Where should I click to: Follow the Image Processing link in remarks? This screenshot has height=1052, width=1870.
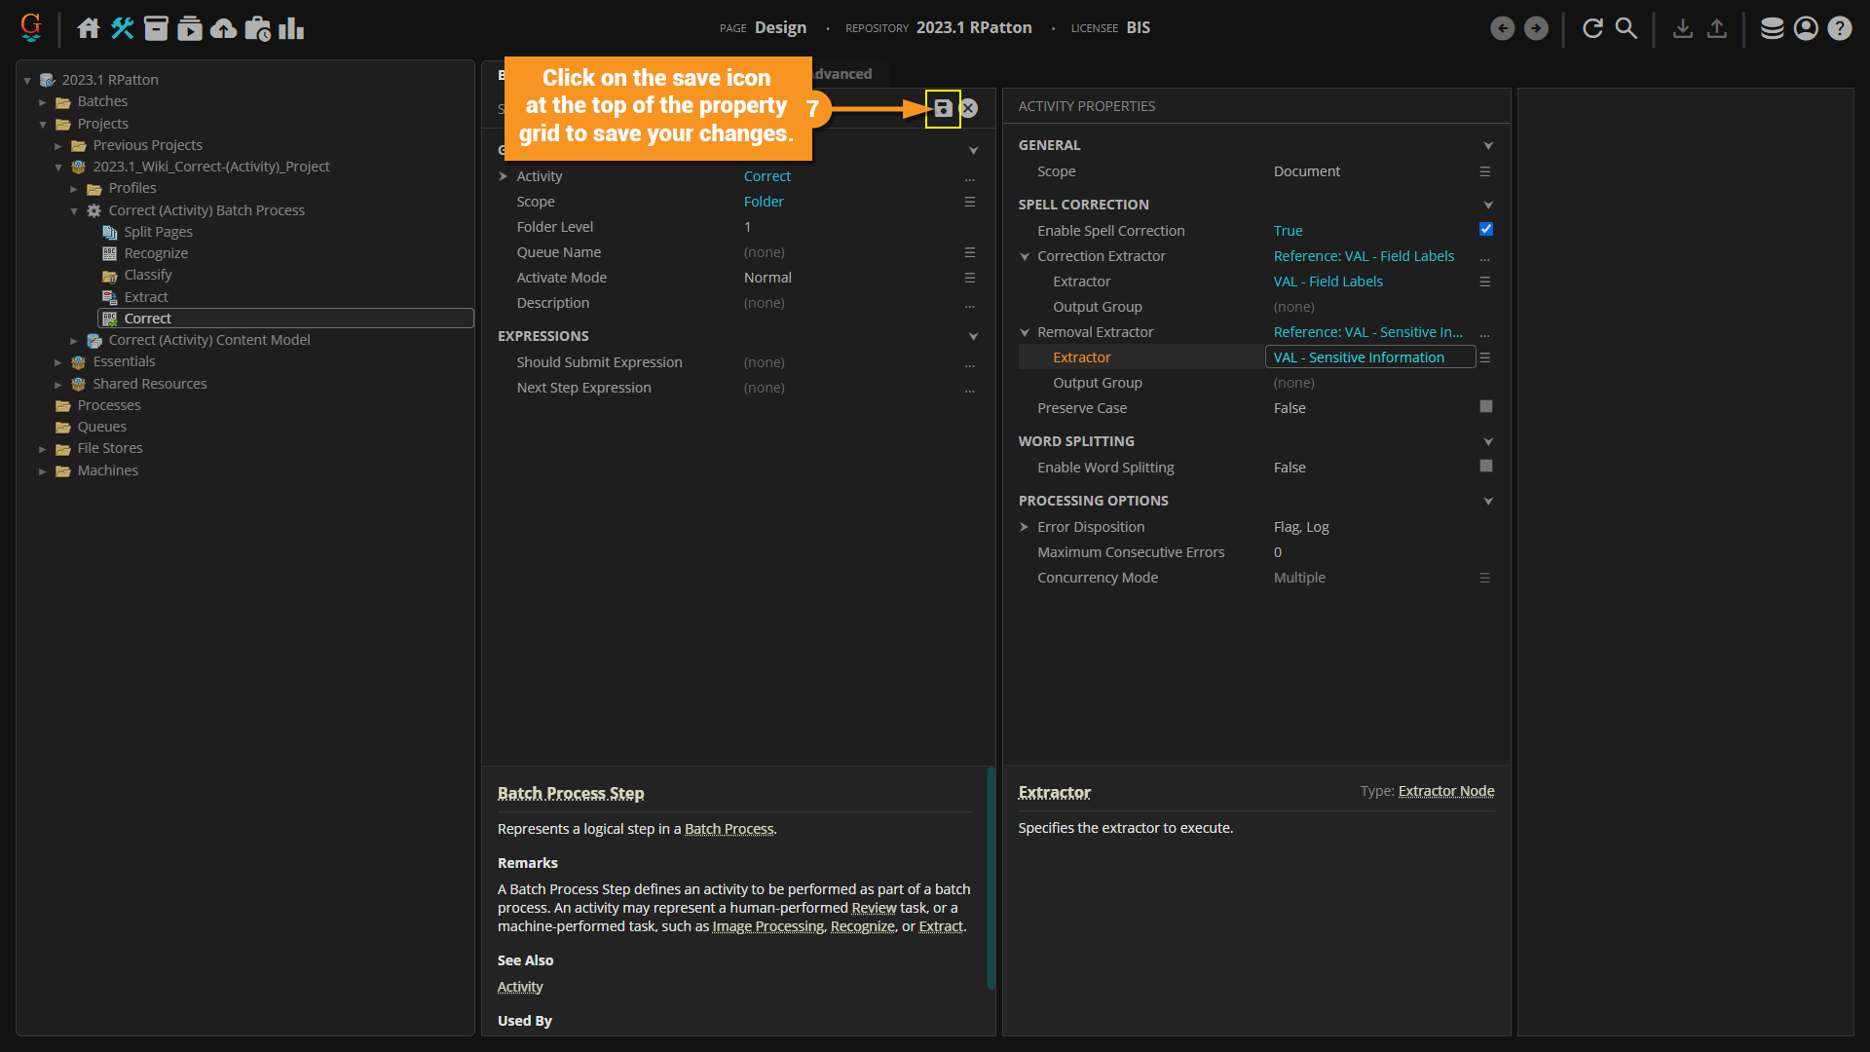pos(767,926)
